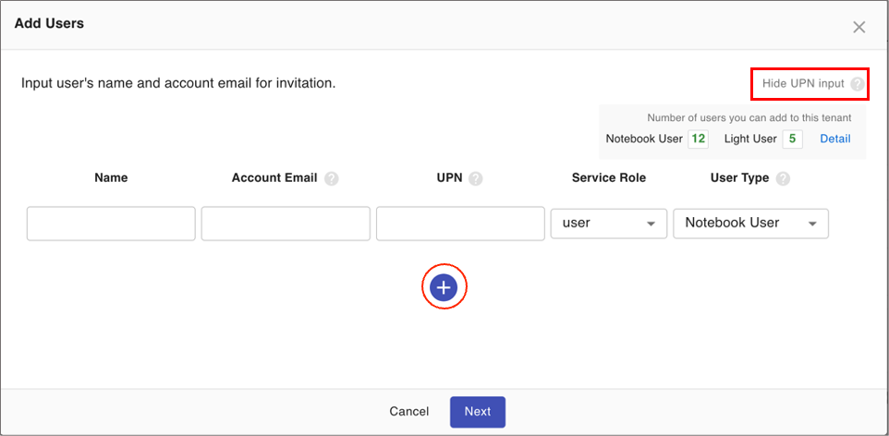Viewport: 889px width, 436px height.
Task: Open the Detail link for user quota
Action: point(835,139)
